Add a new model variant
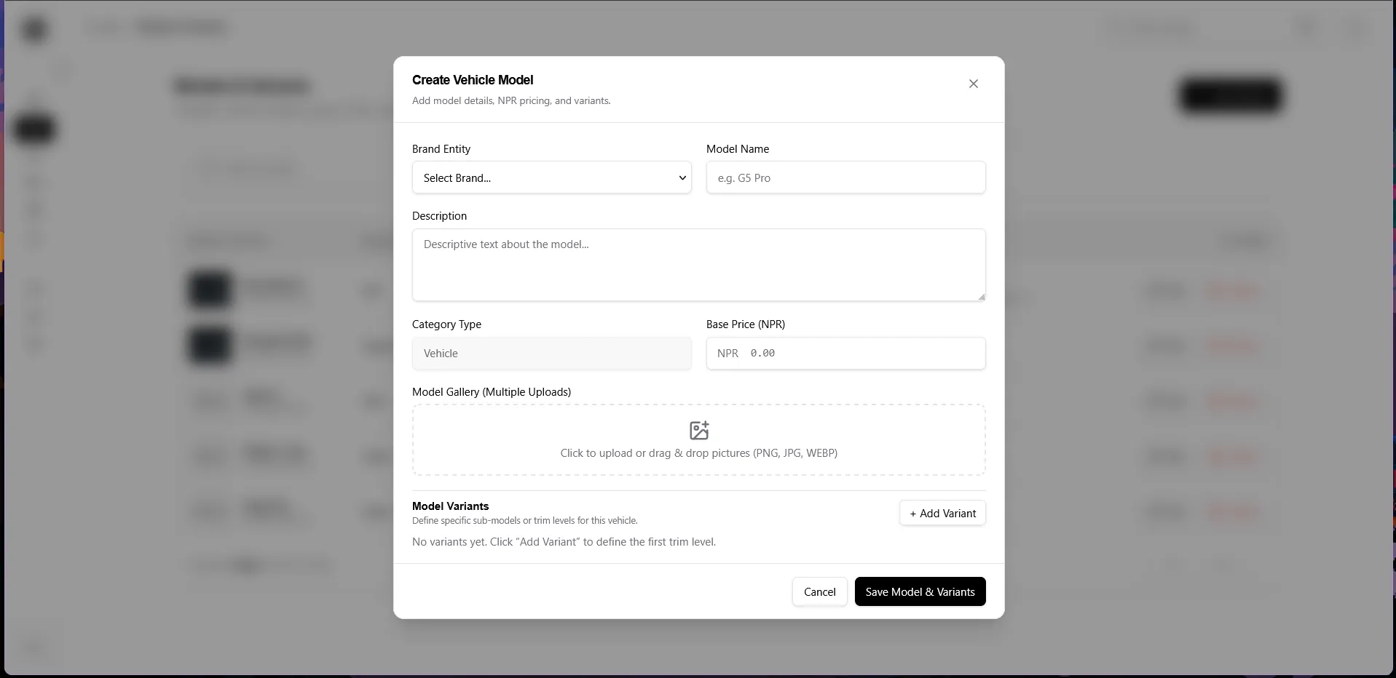 click(942, 513)
